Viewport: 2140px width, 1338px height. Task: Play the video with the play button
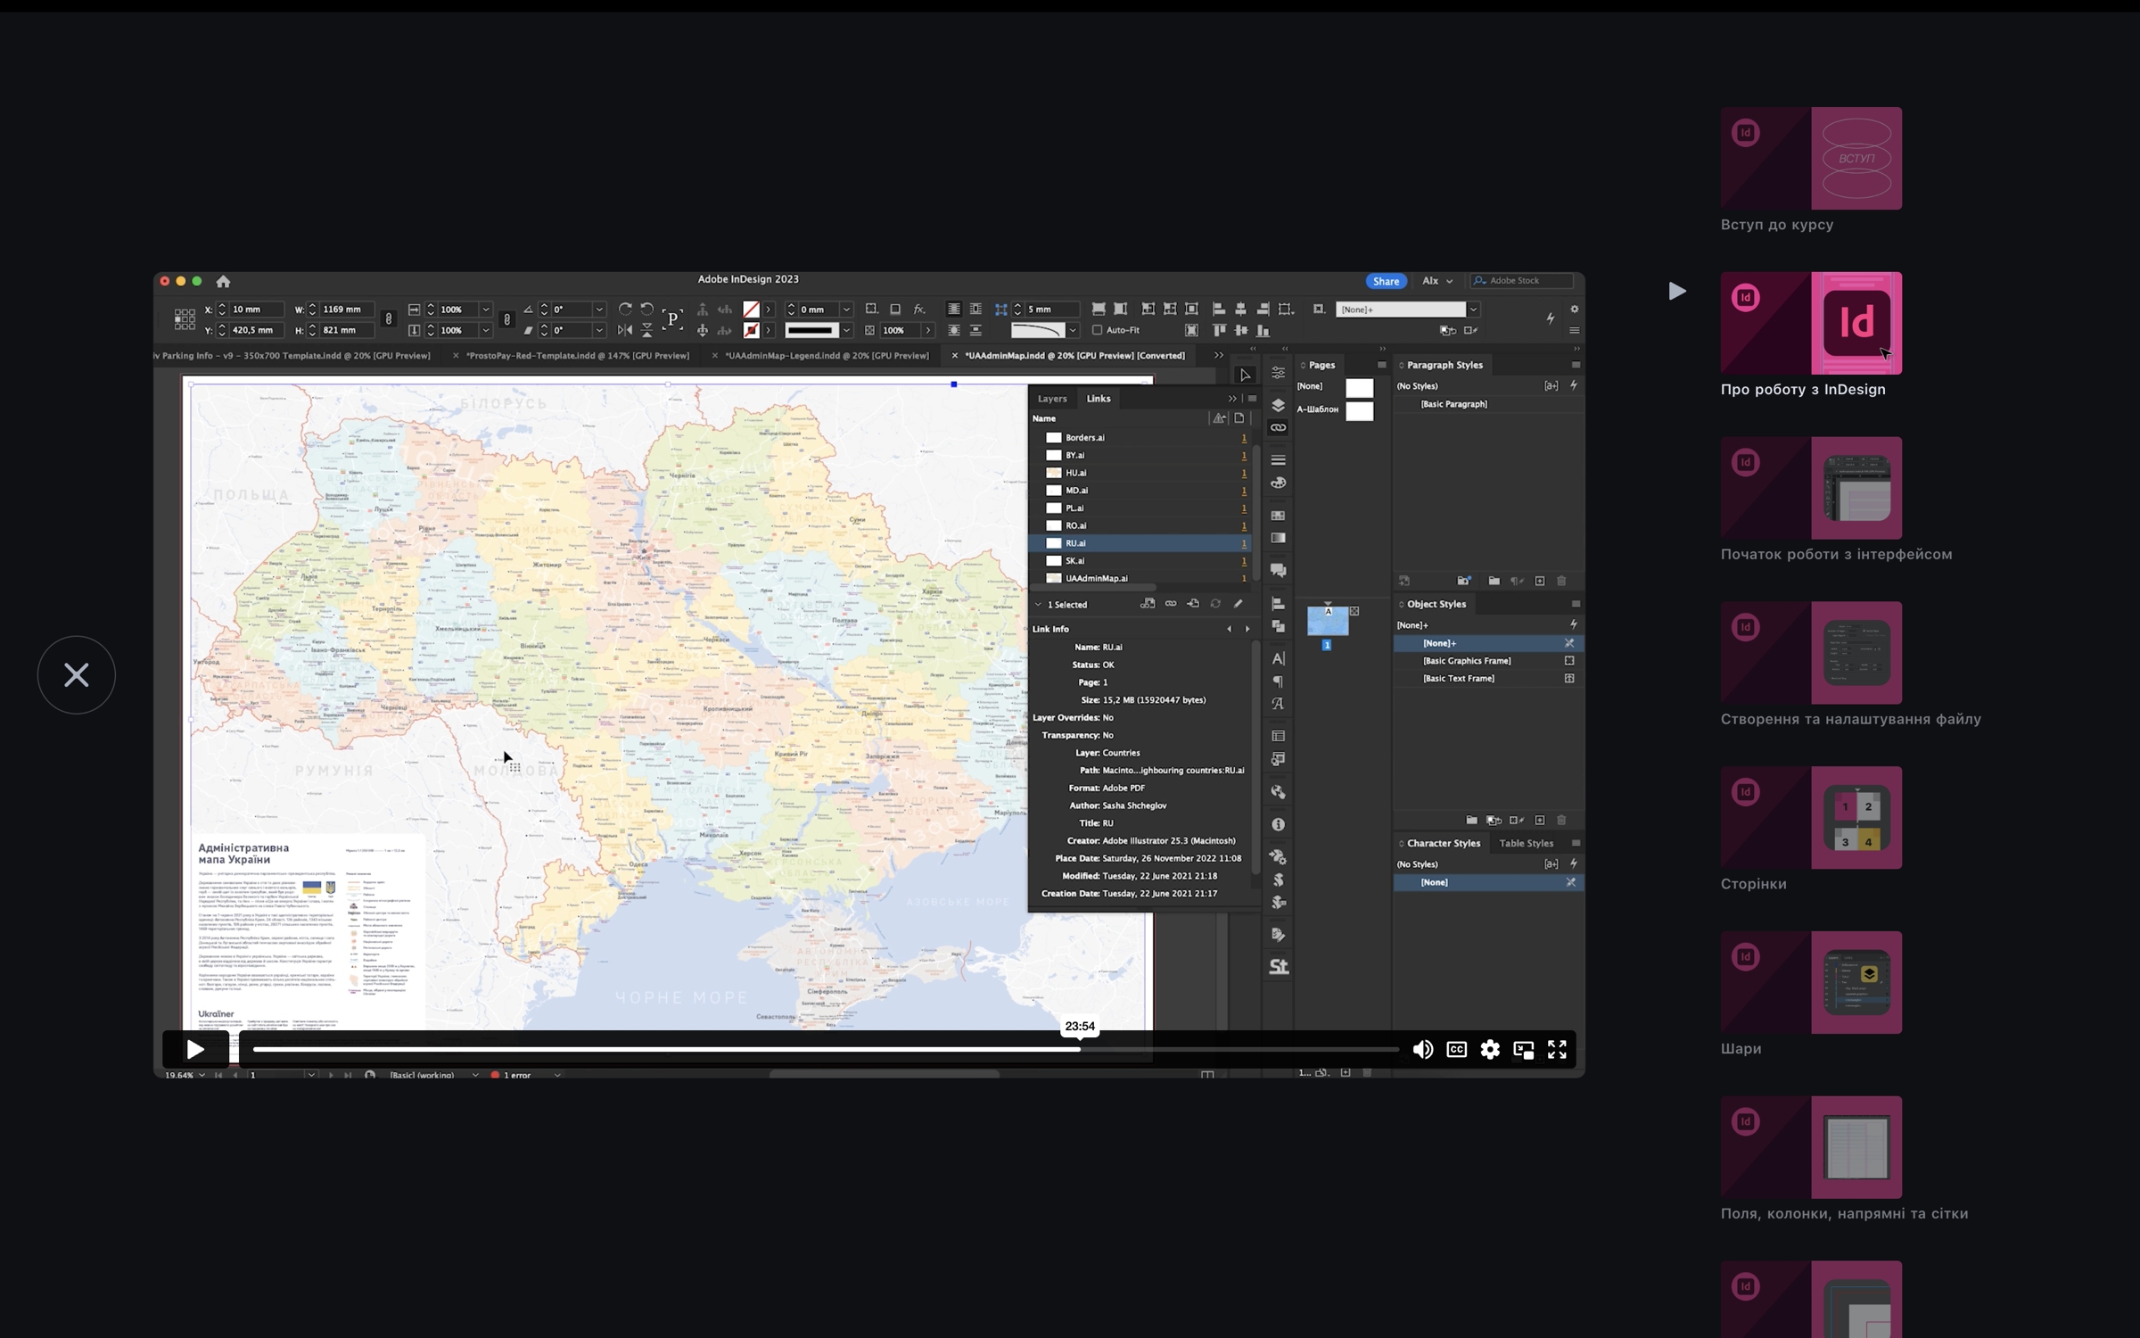[195, 1049]
